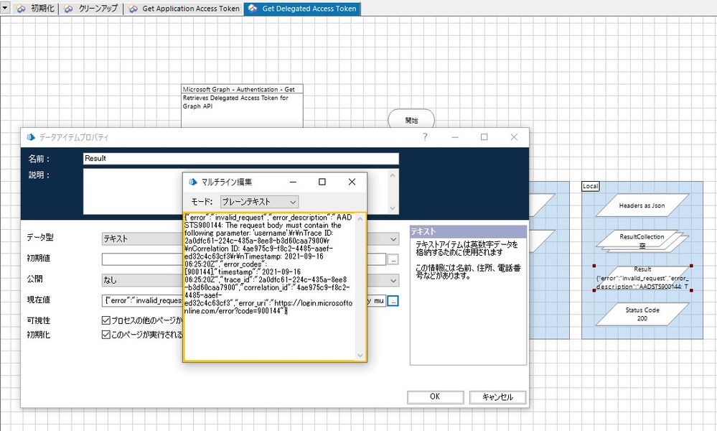Select the ResultCollection collection stage
The height and width of the screenshot is (431, 717).
642,240
